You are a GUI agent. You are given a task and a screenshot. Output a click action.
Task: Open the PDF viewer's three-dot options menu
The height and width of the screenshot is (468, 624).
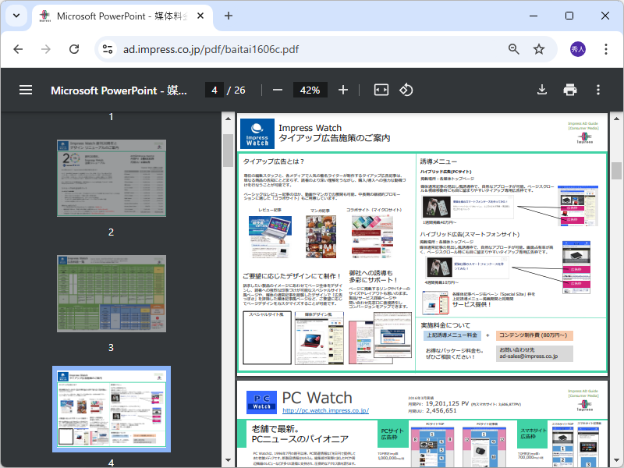tap(597, 90)
